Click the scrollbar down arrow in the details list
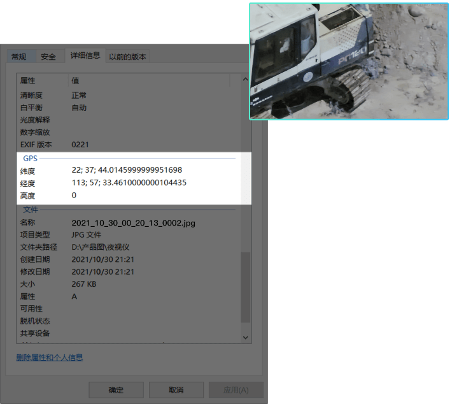The height and width of the screenshot is (404, 459). (x=246, y=336)
